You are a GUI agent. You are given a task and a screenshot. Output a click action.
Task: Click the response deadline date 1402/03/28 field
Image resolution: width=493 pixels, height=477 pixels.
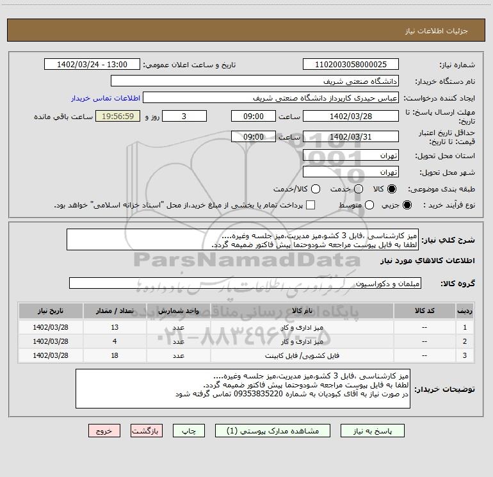(351, 116)
